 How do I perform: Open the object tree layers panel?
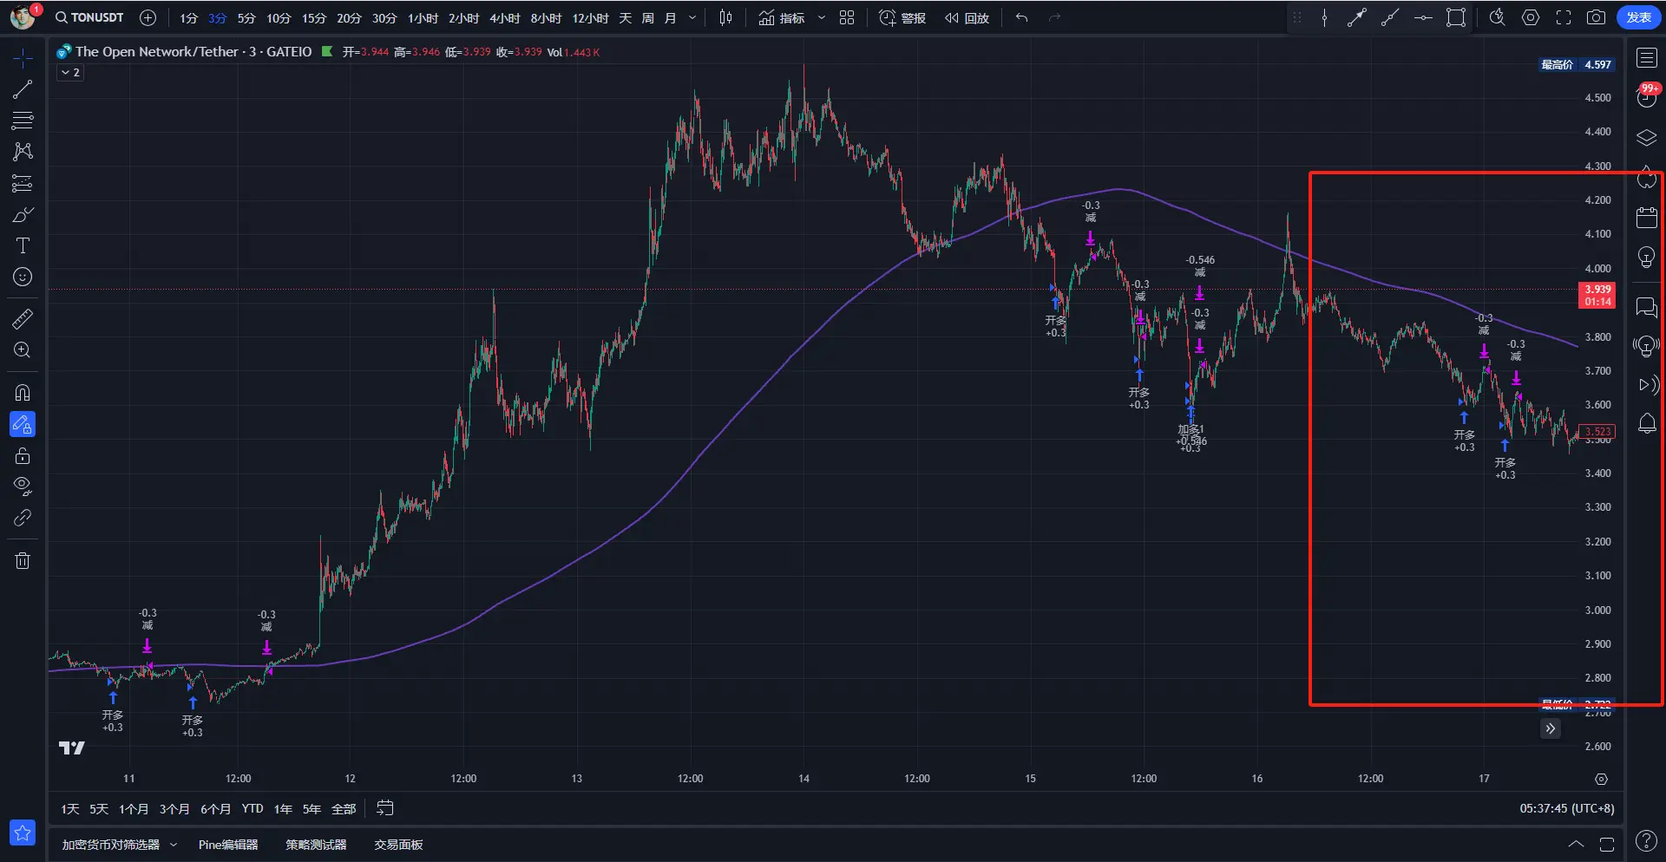1646,138
